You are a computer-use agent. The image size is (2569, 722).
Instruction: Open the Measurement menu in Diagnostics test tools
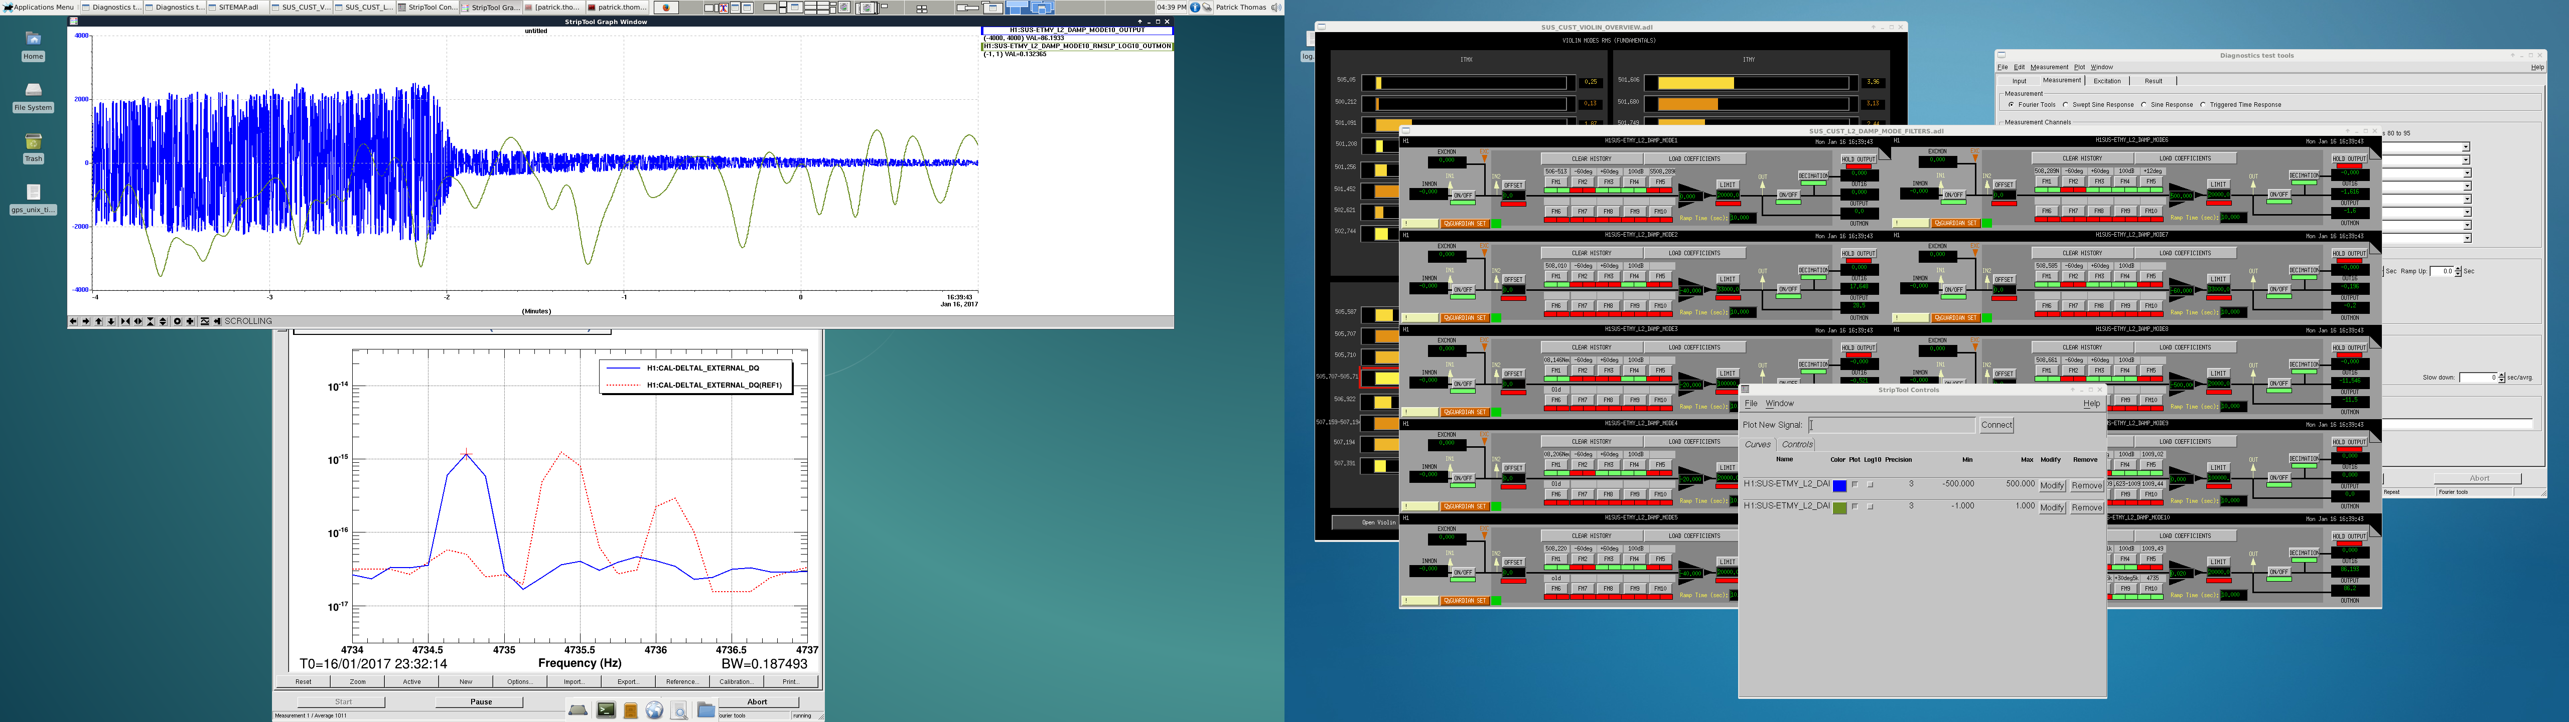[x=2049, y=67]
